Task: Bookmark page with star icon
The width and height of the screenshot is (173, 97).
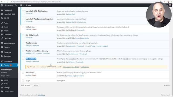Action: (x=161, y=2)
